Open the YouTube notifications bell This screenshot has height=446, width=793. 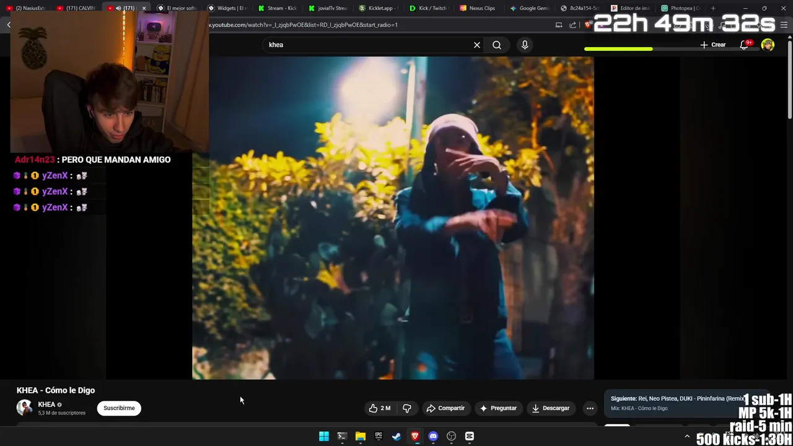[745, 45]
